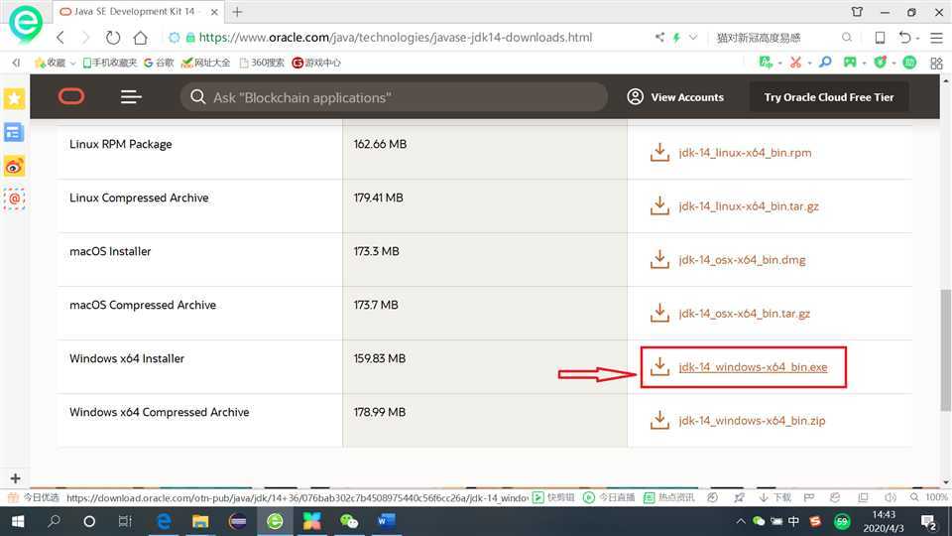Close the Java SE Development Kit tab
This screenshot has height=536, width=952.
(214, 12)
